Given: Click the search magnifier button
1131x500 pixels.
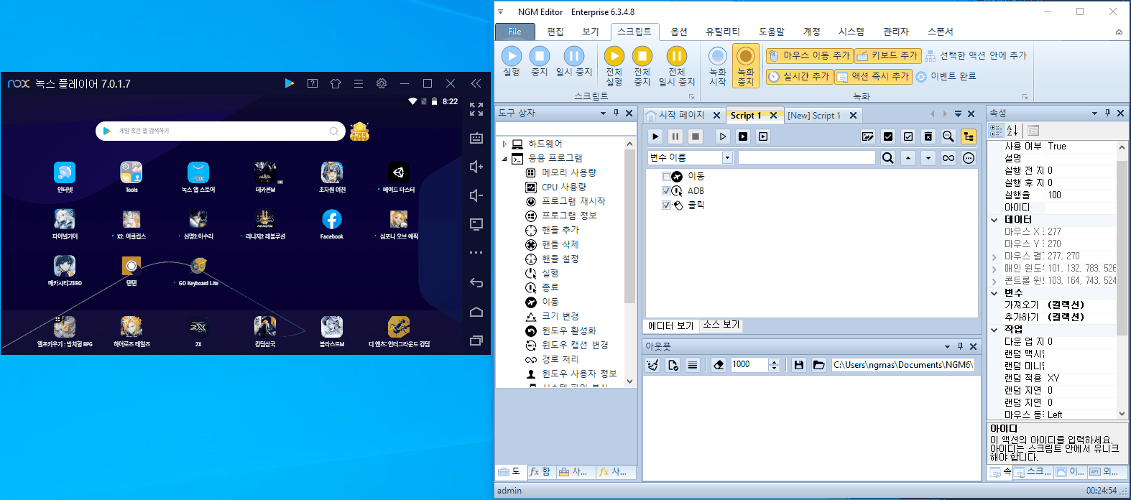Looking at the screenshot, I should click(888, 158).
